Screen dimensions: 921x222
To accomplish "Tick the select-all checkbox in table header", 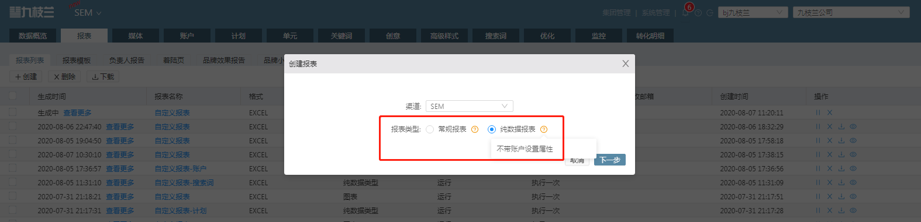I will tap(13, 96).
